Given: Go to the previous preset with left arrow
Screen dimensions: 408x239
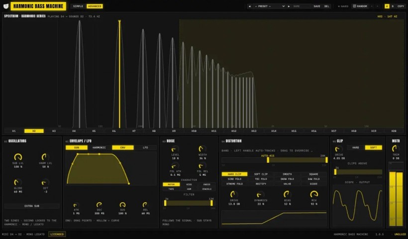Looking at the screenshot, I should [x=250, y=6].
